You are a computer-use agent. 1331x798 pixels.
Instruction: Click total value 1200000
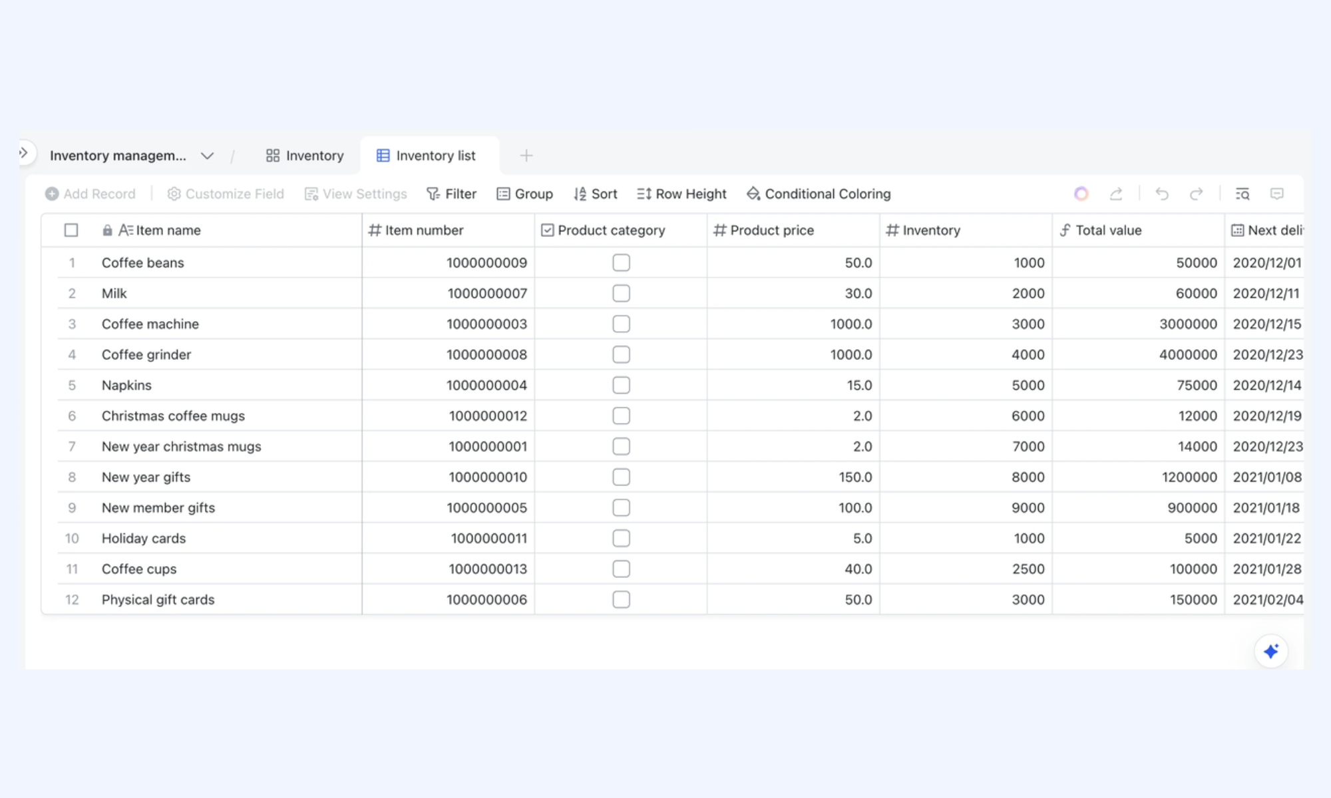1189,477
